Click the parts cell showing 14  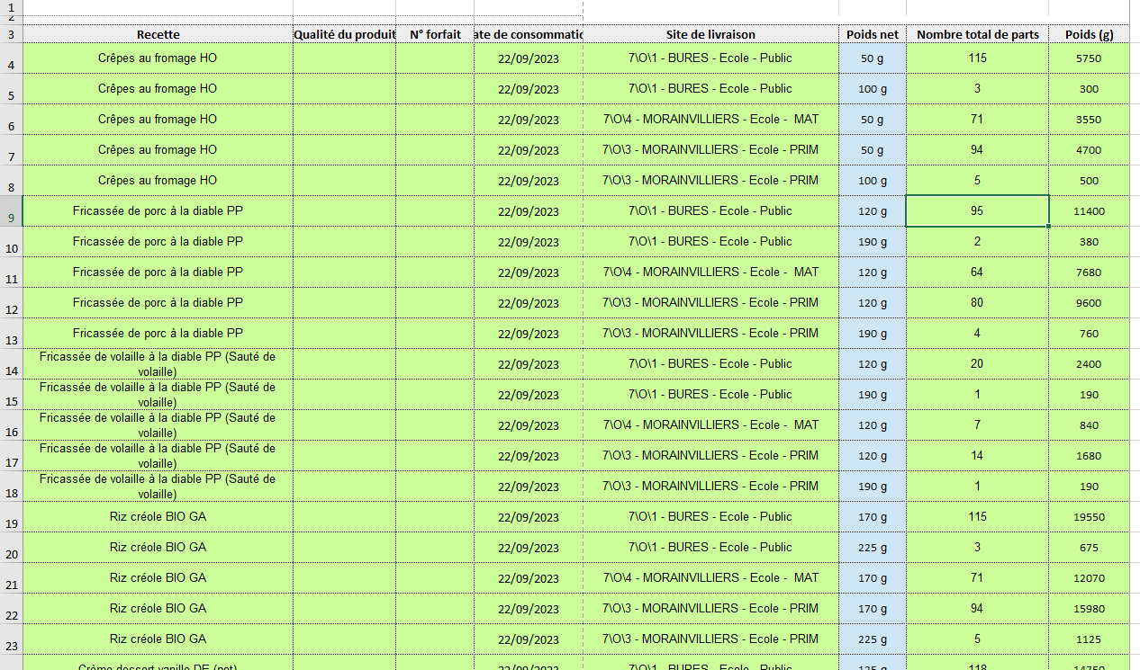pos(977,456)
